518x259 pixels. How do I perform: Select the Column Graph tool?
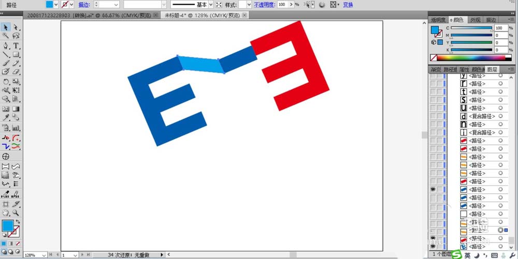click(x=16, y=128)
